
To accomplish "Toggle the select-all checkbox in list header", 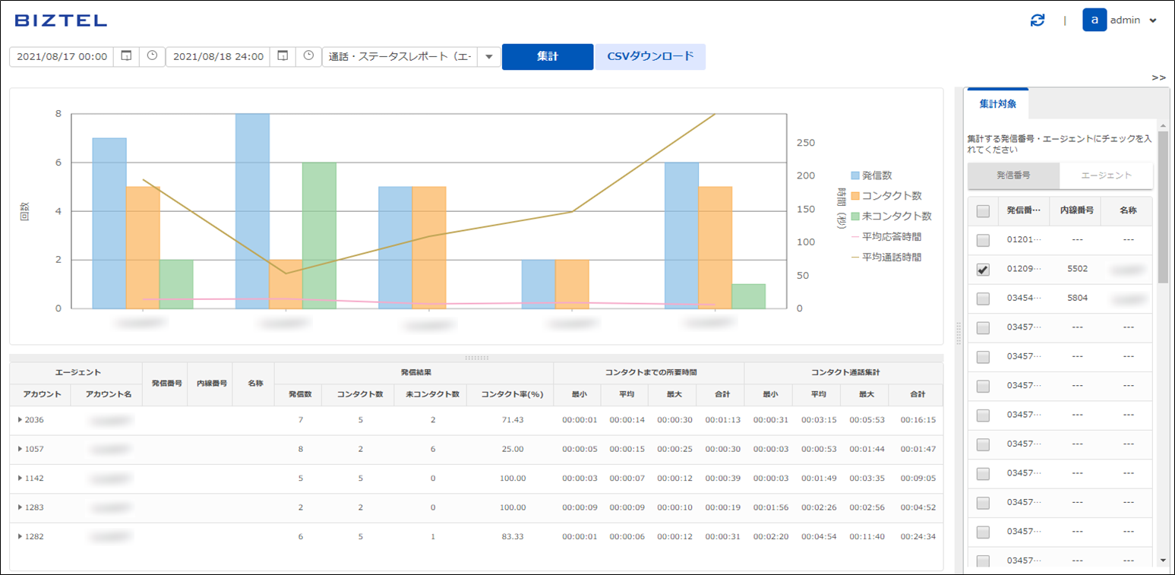I will [983, 211].
